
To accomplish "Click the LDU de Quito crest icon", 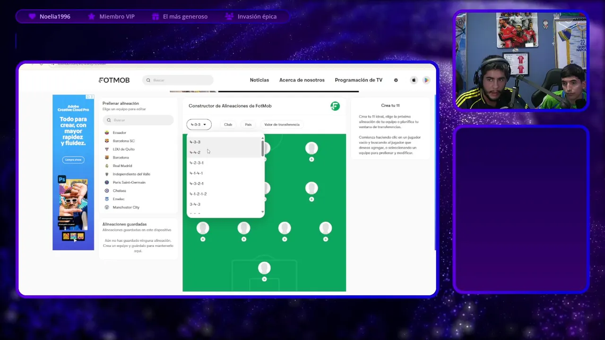I will point(107,149).
